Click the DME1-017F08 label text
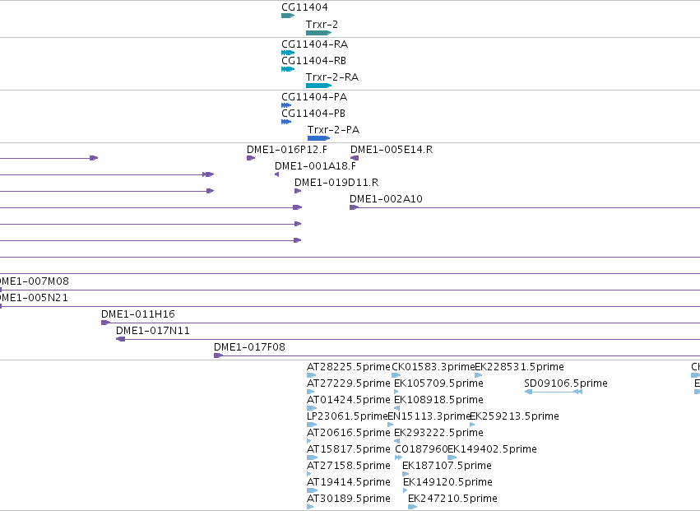This screenshot has width=700, height=511. point(249,347)
